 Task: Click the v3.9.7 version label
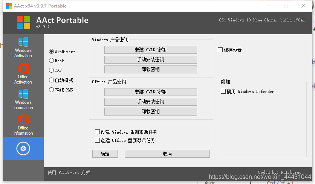pyautogui.click(x=43, y=27)
